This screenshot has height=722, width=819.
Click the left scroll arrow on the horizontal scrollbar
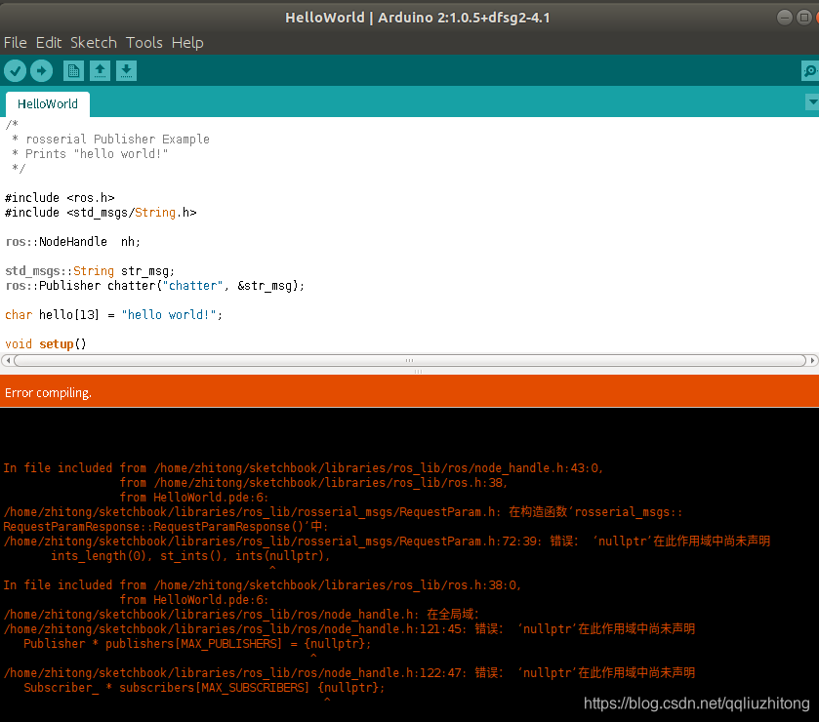pyautogui.click(x=6, y=360)
